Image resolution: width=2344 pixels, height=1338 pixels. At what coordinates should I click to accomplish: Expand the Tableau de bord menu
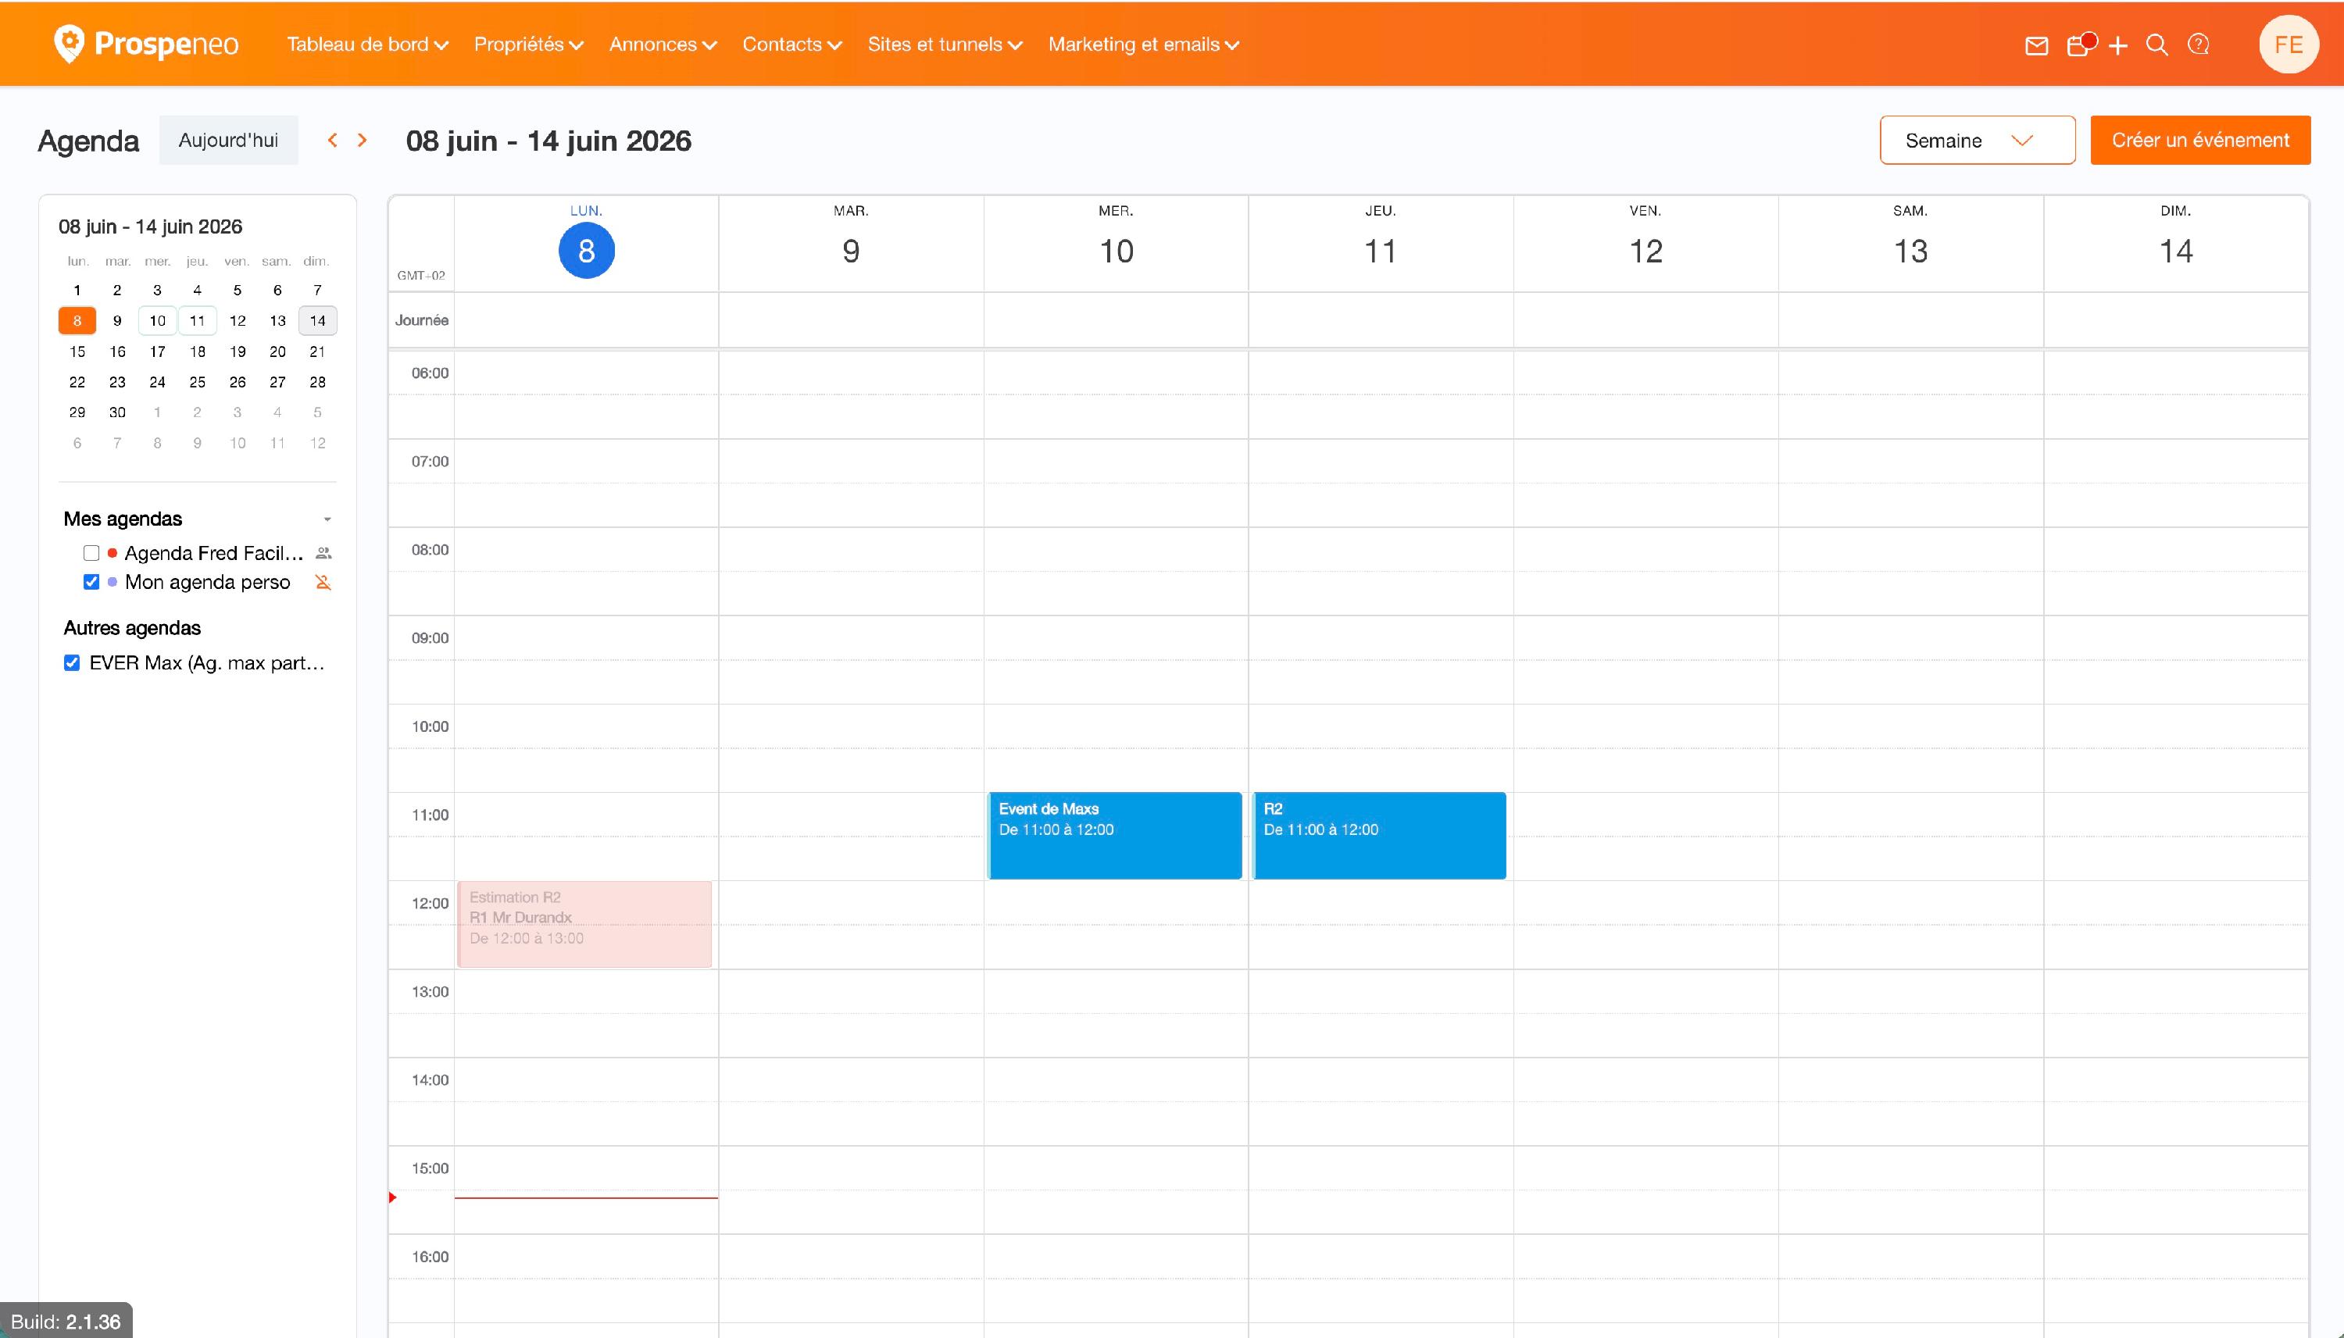368,44
